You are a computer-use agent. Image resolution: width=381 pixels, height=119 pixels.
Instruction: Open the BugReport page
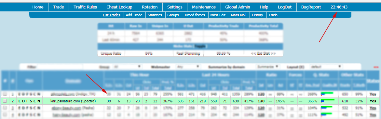(x=311, y=7)
